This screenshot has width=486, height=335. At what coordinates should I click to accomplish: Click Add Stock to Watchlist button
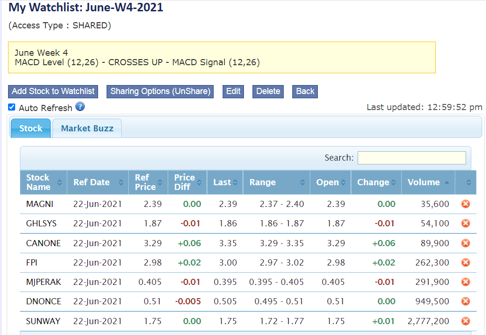click(x=53, y=92)
